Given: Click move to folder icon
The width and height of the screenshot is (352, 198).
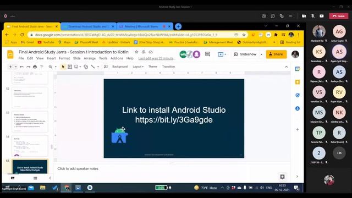Looking at the screenshot, I should (x=144, y=52).
